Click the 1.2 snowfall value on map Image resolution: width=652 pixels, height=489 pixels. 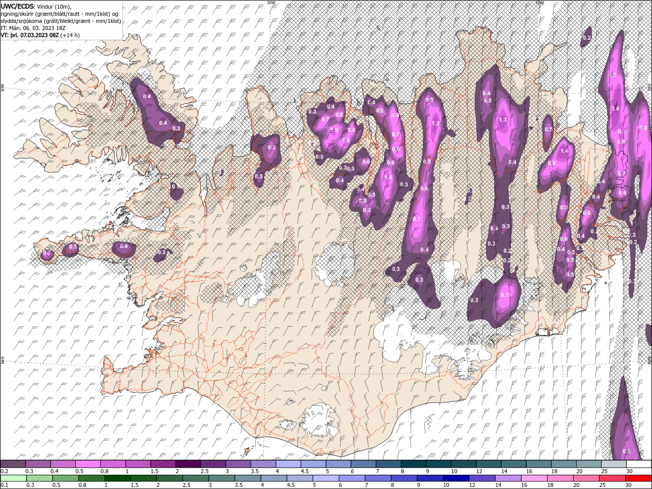click(x=436, y=124)
